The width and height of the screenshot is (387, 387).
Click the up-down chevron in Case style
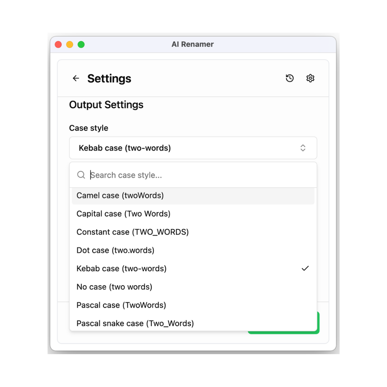coord(303,148)
